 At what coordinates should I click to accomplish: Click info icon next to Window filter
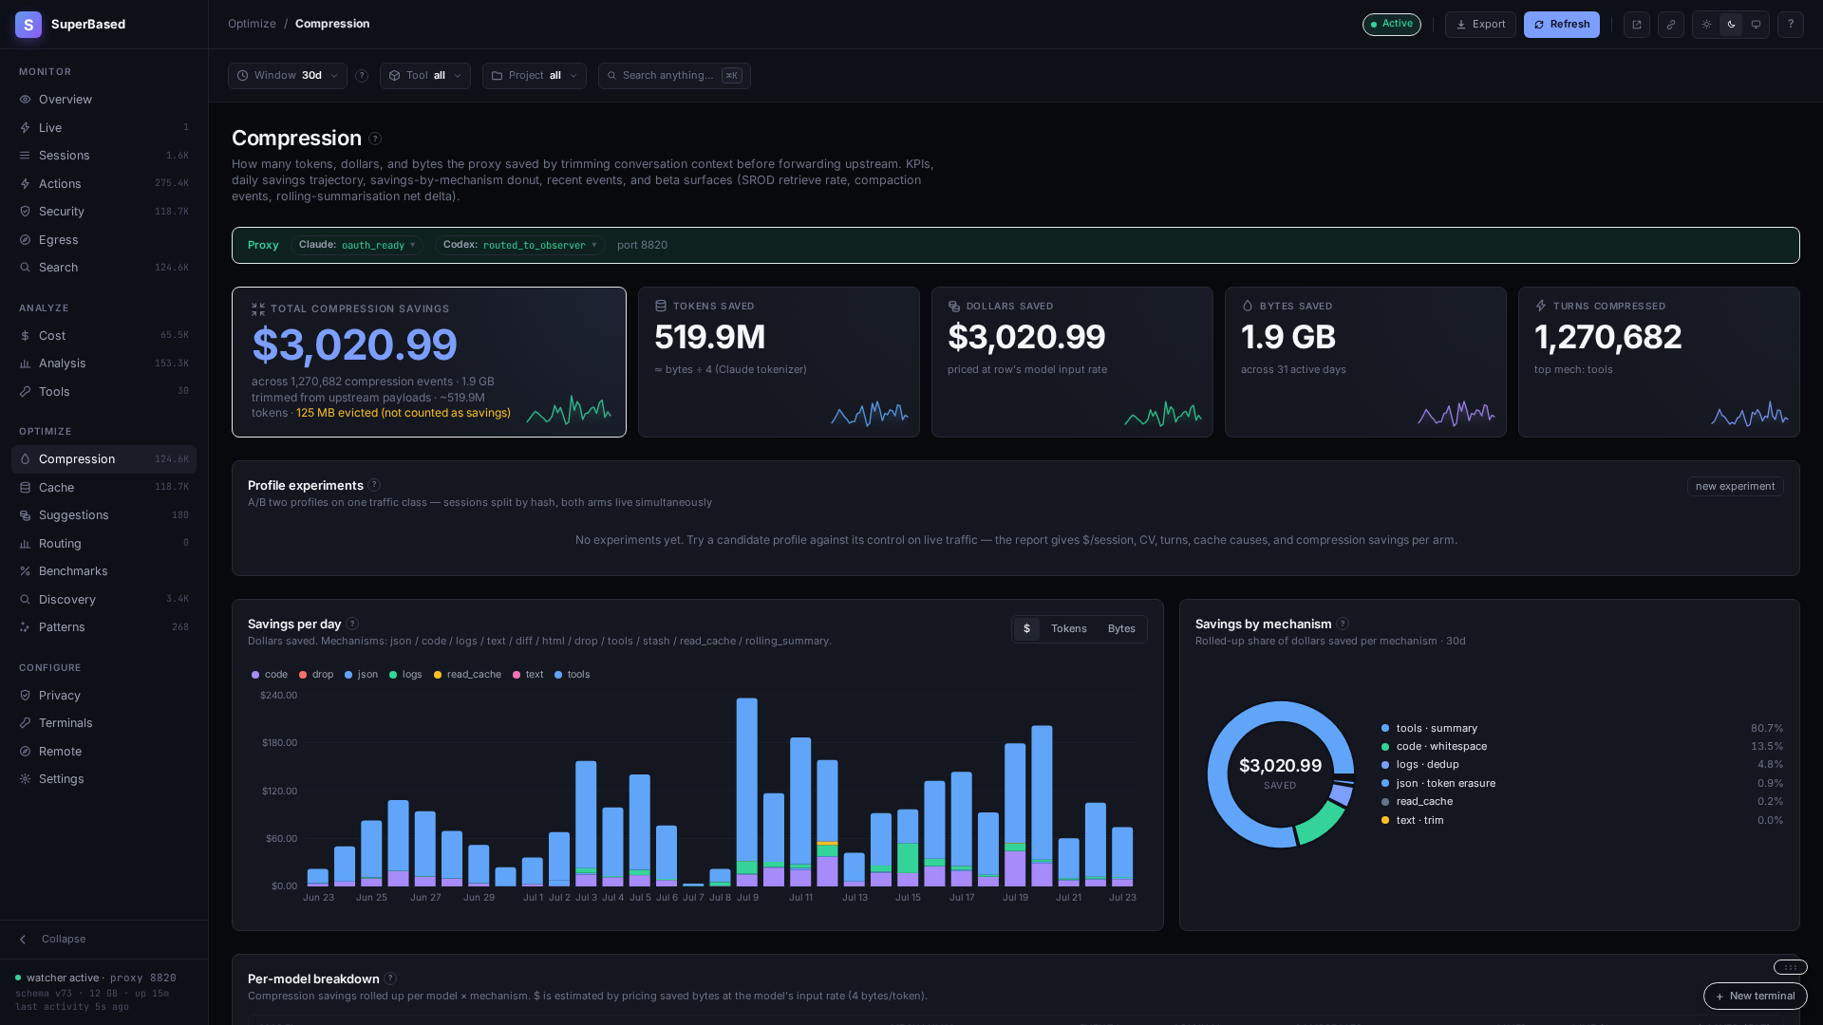[x=362, y=76]
